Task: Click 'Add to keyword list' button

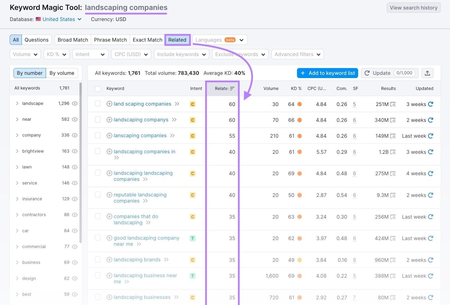Action: [327, 73]
